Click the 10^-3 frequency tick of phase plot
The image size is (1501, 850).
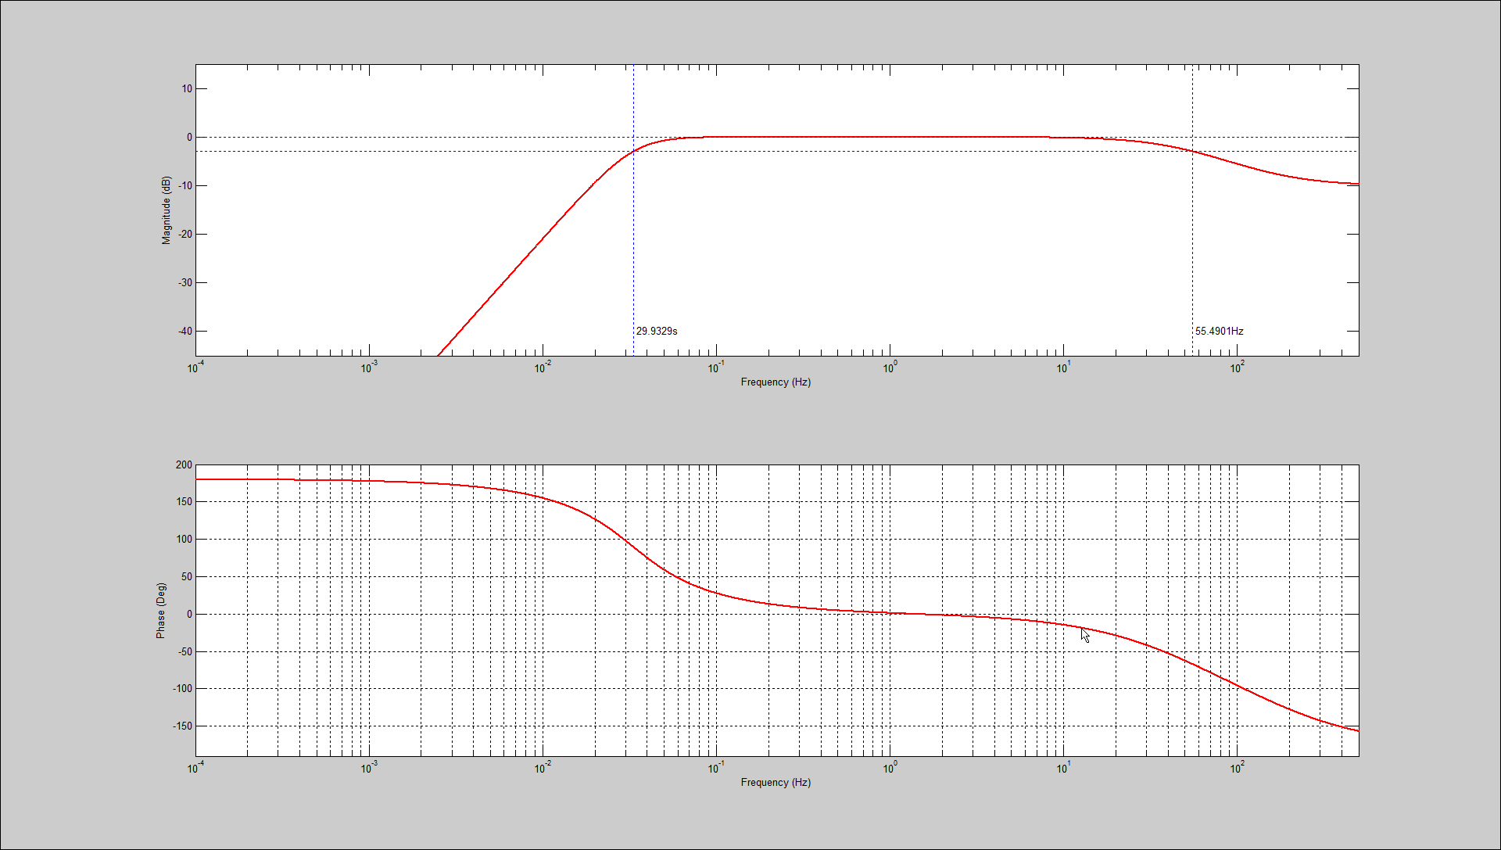369,768
